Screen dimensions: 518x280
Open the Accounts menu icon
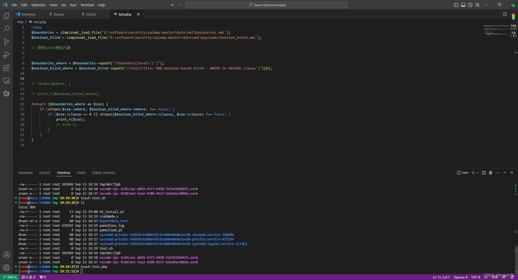coord(6,255)
